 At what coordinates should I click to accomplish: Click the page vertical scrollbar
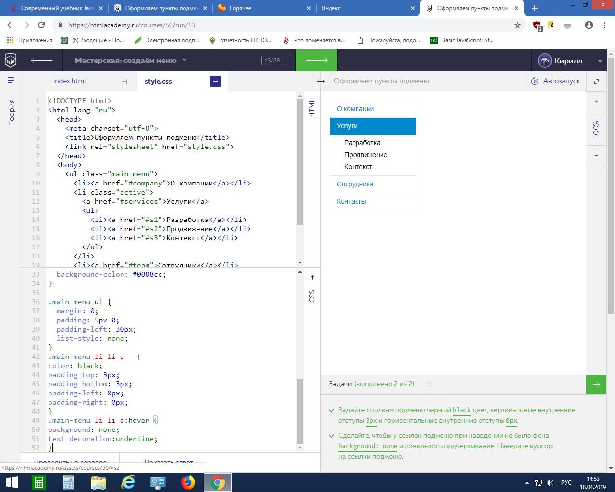coord(611,185)
